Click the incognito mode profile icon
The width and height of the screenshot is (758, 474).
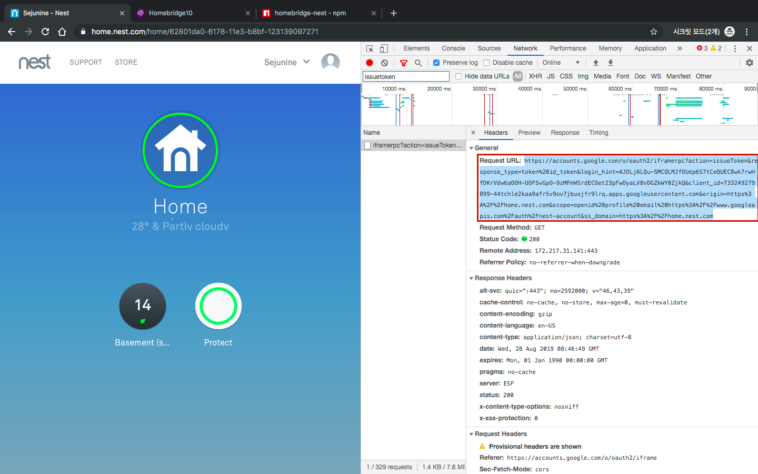[730, 32]
